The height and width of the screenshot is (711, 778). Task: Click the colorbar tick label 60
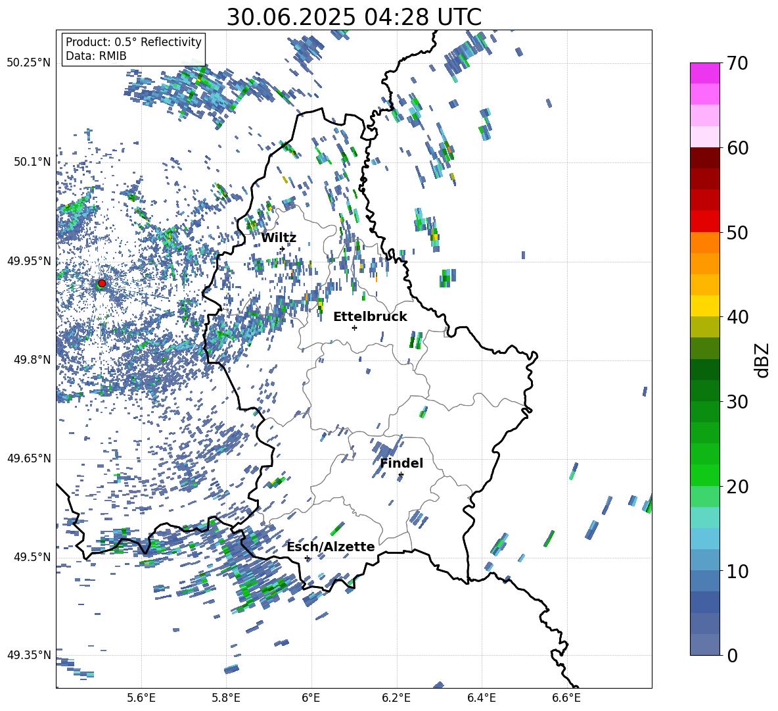[x=737, y=148]
